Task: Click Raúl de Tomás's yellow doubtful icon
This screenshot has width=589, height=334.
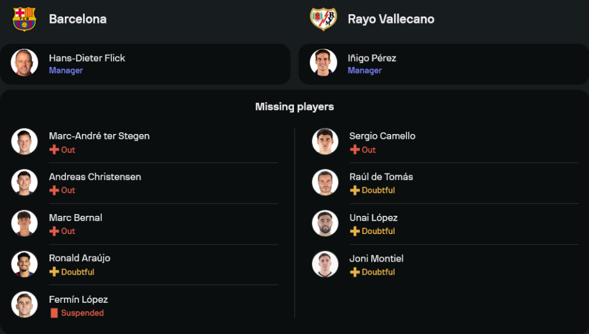Action: [x=355, y=191]
